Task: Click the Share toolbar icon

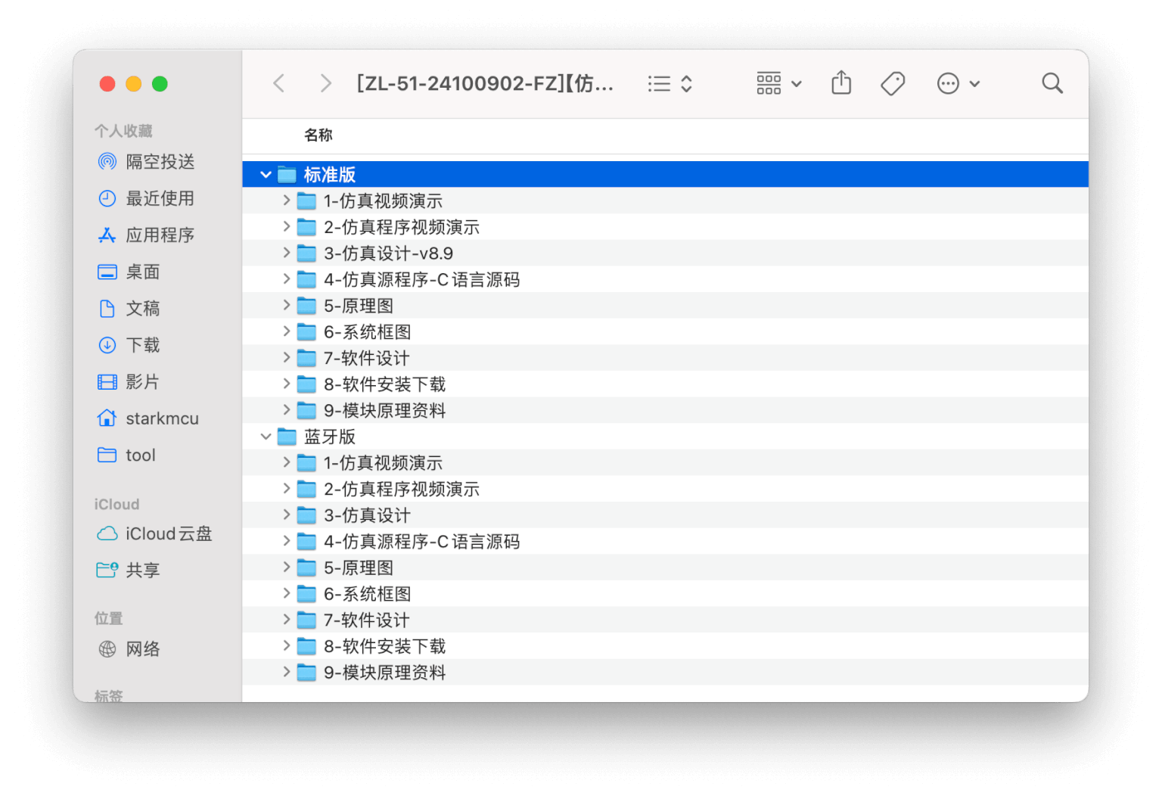Action: (841, 82)
